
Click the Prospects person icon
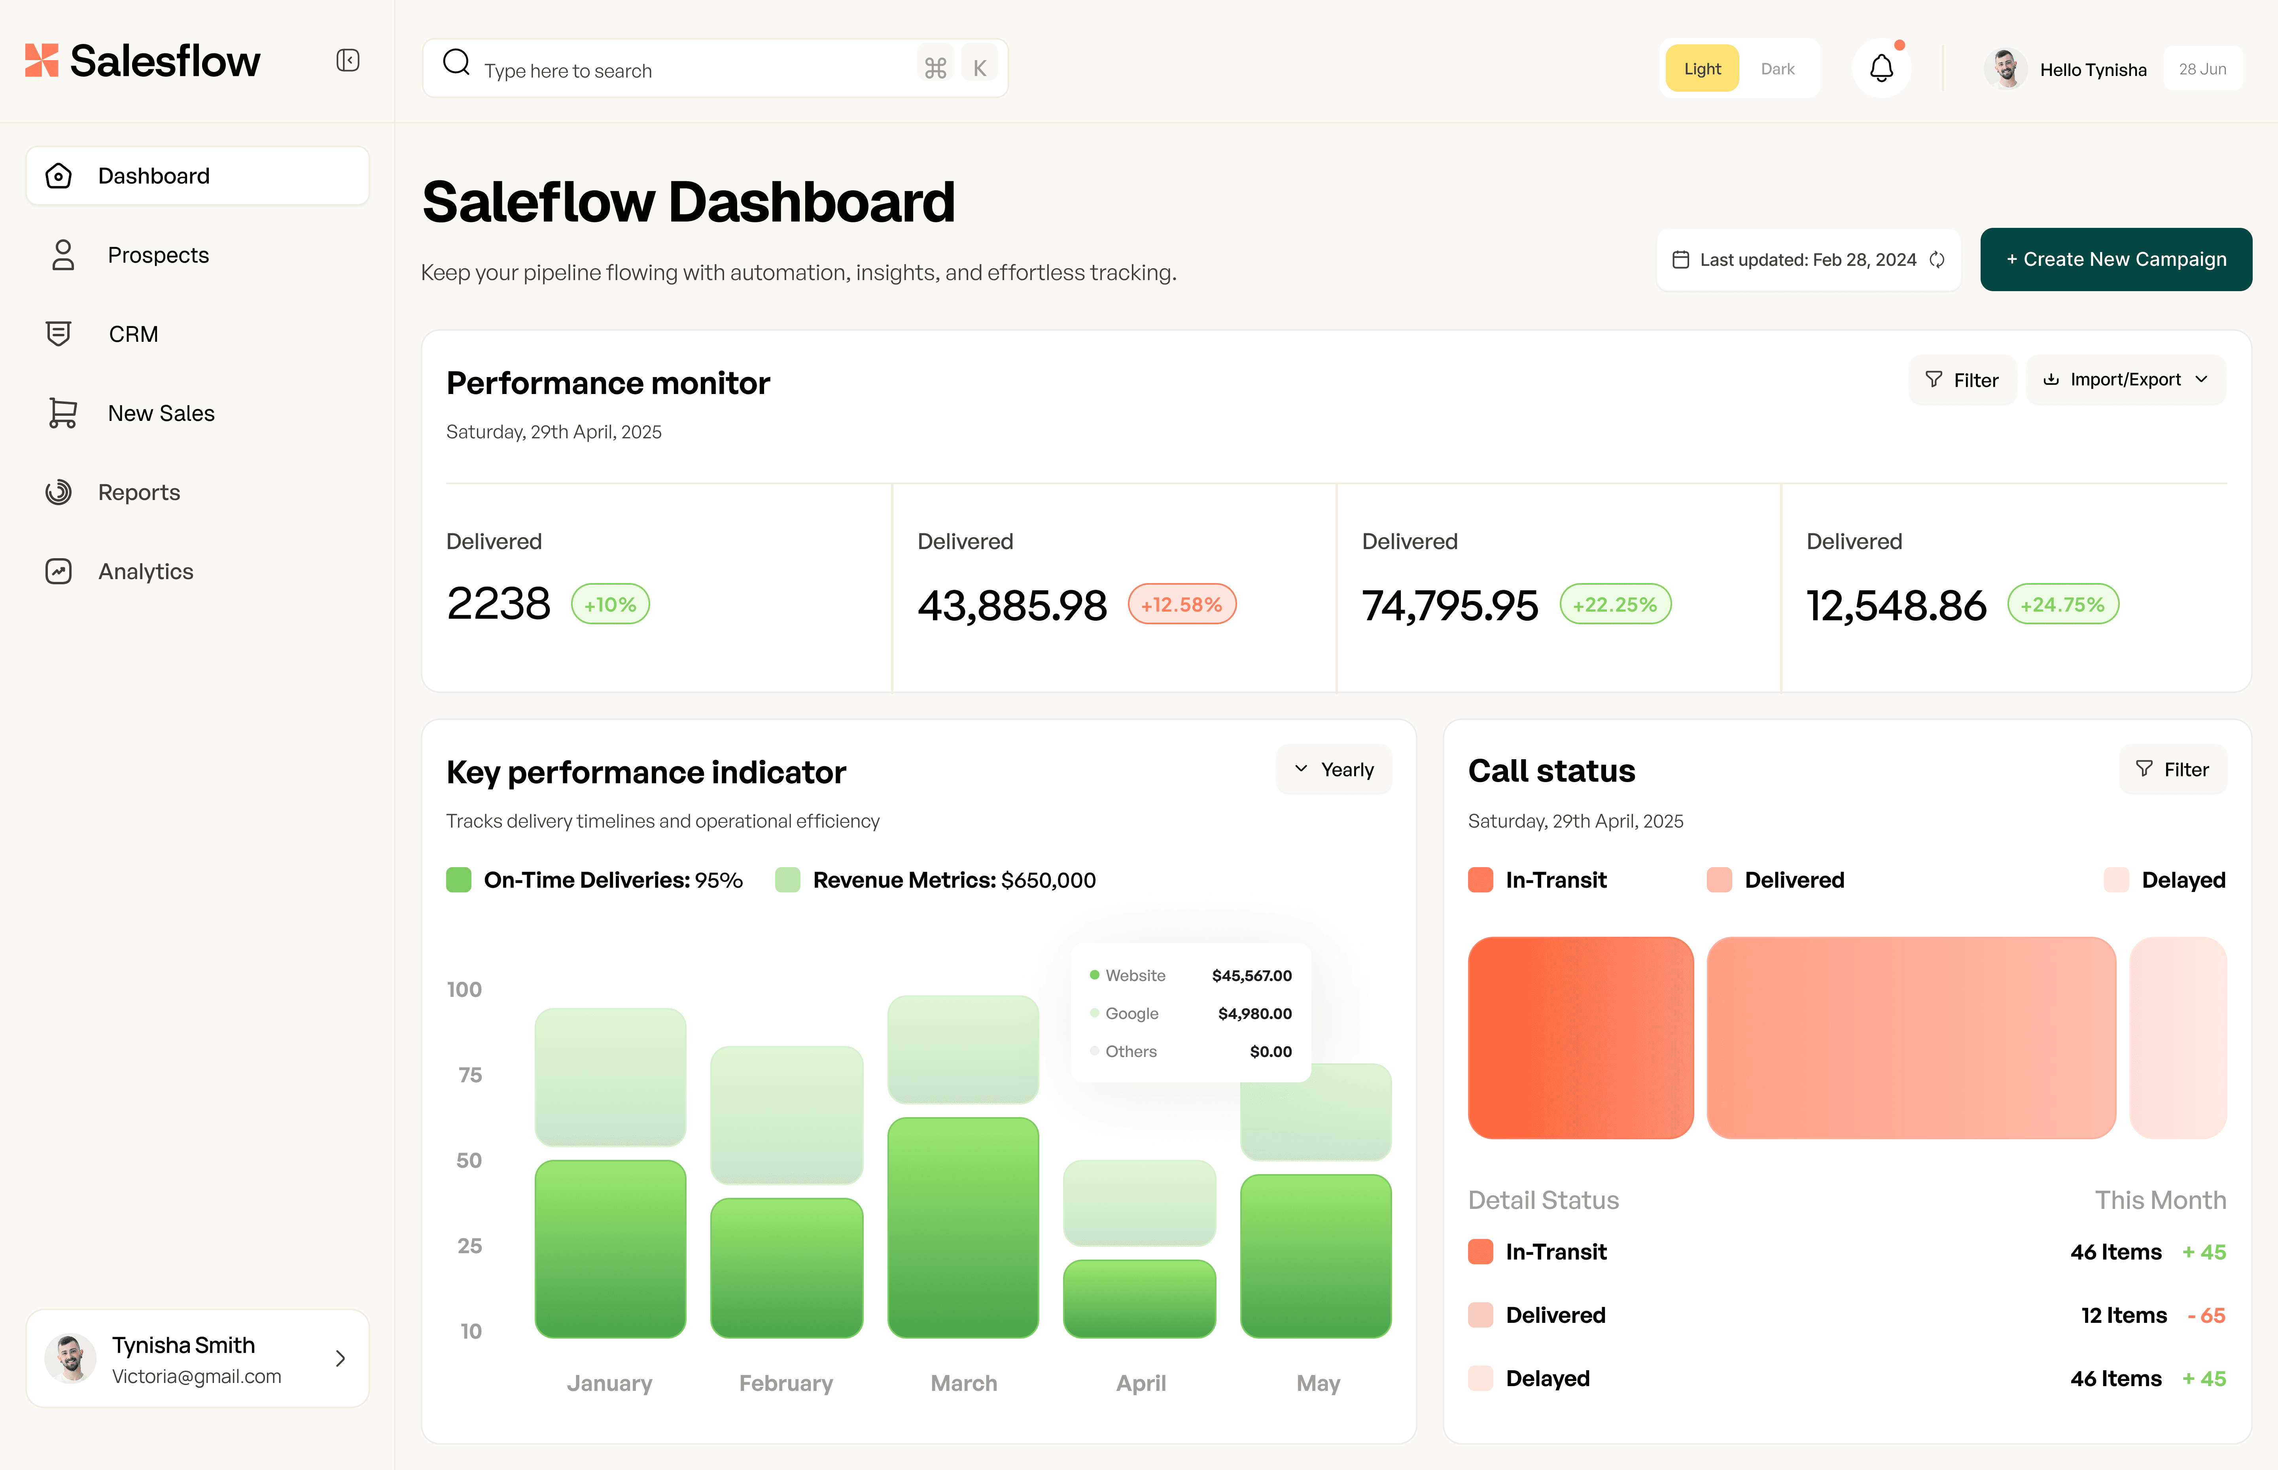[63, 255]
